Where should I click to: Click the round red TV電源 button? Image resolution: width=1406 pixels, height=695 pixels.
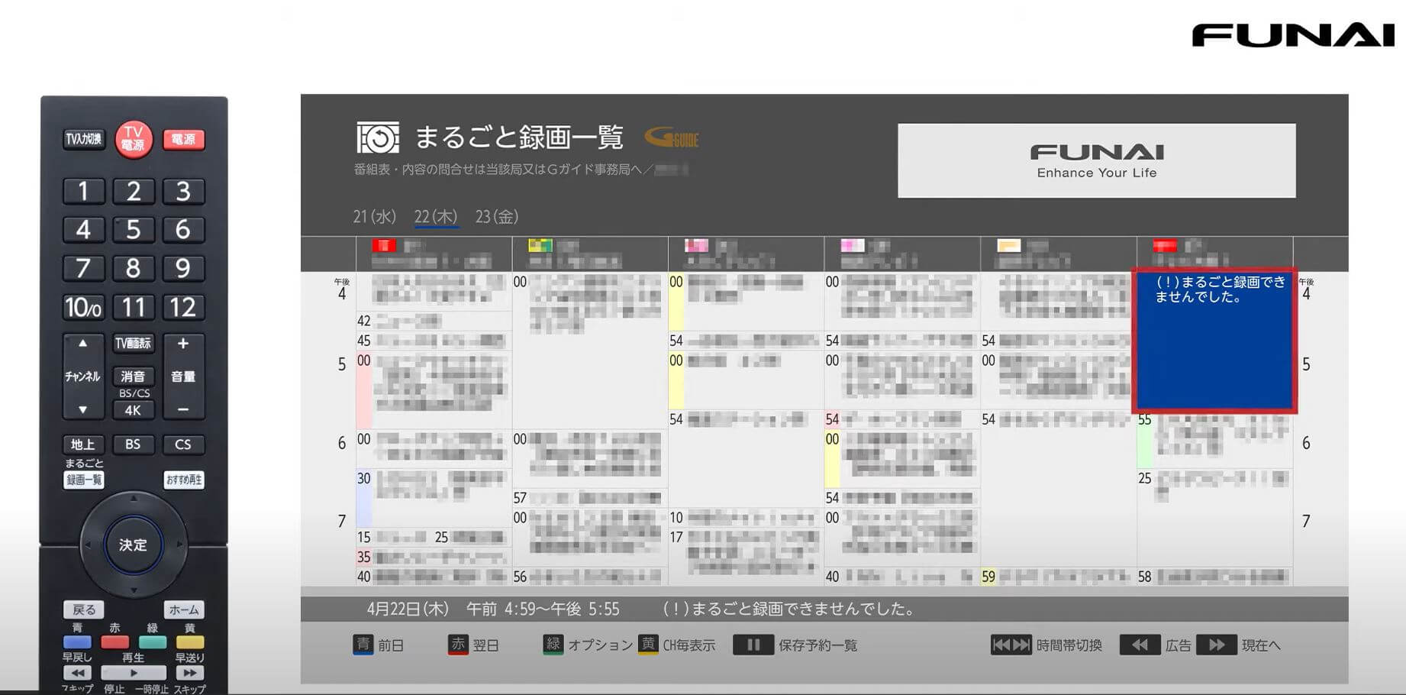[x=134, y=139]
